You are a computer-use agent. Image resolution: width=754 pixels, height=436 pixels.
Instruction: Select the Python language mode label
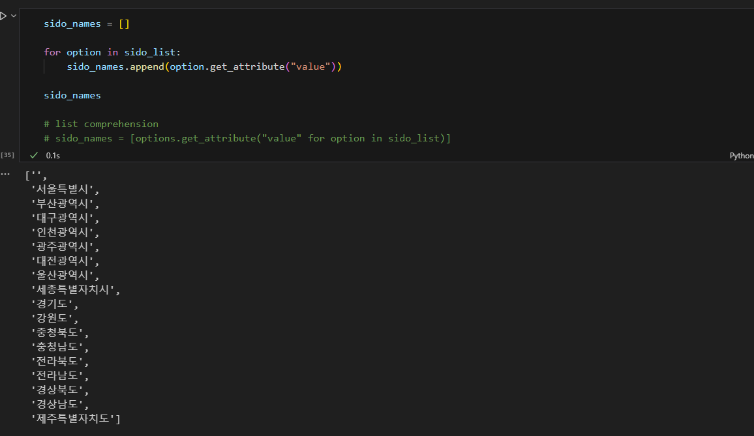point(742,156)
